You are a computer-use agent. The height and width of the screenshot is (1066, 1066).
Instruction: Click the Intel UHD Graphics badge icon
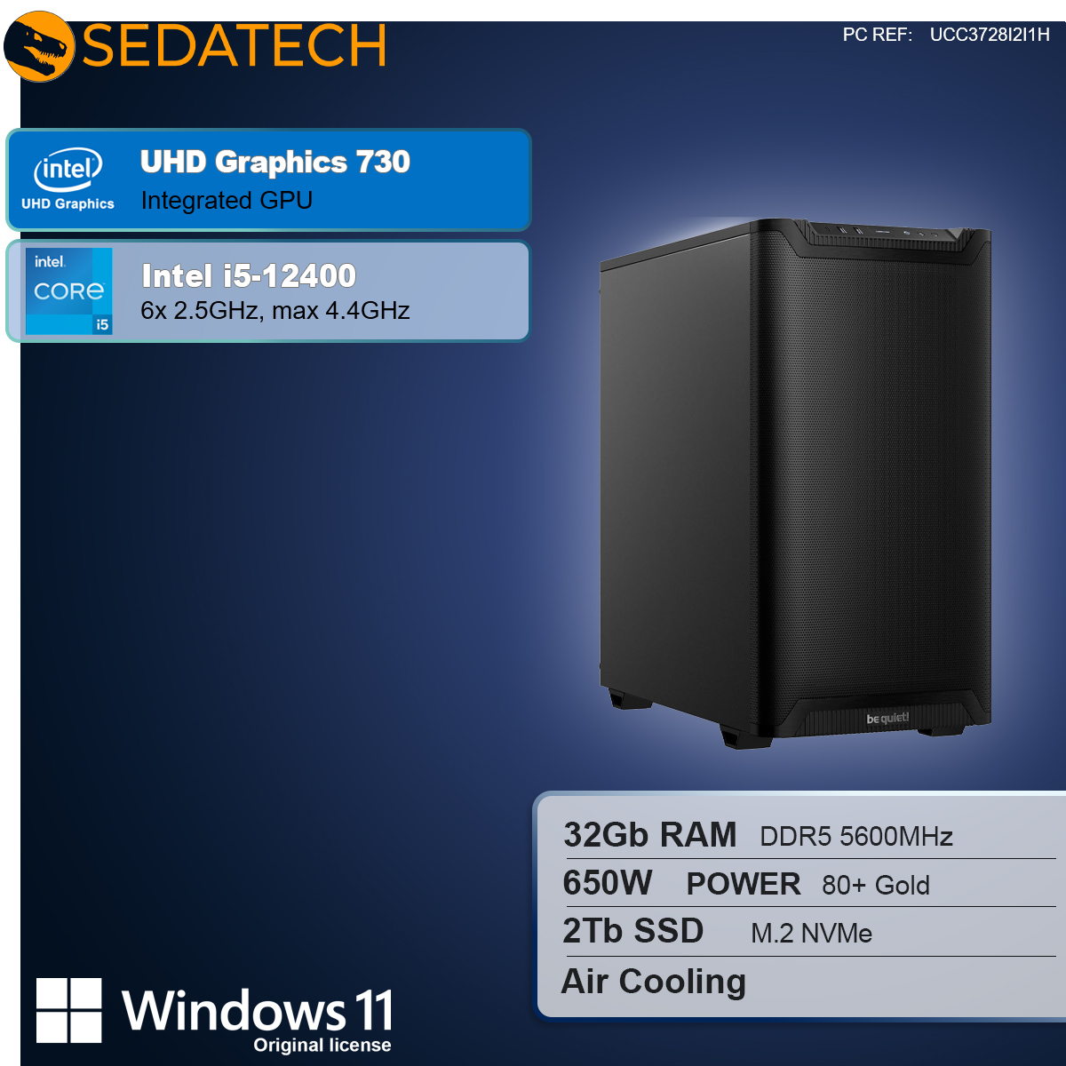click(68, 179)
